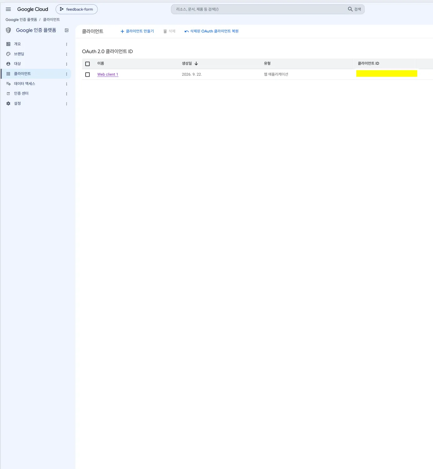The width and height of the screenshot is (433, 469).
Task: Open the three-dot menu beside 개요
Action: pos(67,44)
